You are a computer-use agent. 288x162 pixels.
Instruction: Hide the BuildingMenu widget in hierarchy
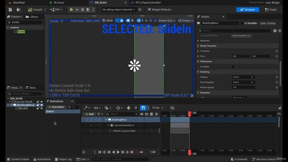coord(41,105)
